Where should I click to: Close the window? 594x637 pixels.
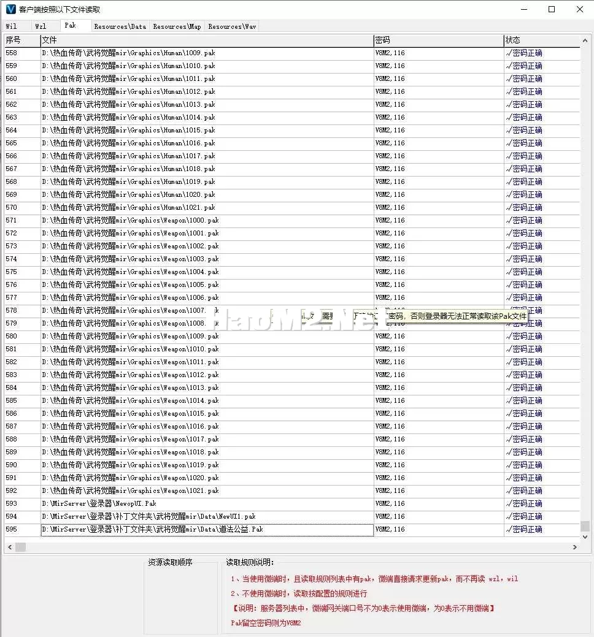pyautogui.click(x=580, y=9)
